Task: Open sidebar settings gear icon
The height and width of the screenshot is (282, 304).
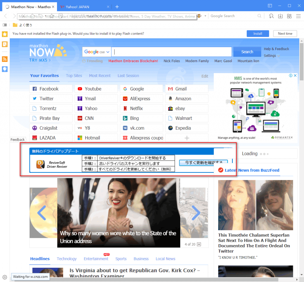Action: pos(5,277)
